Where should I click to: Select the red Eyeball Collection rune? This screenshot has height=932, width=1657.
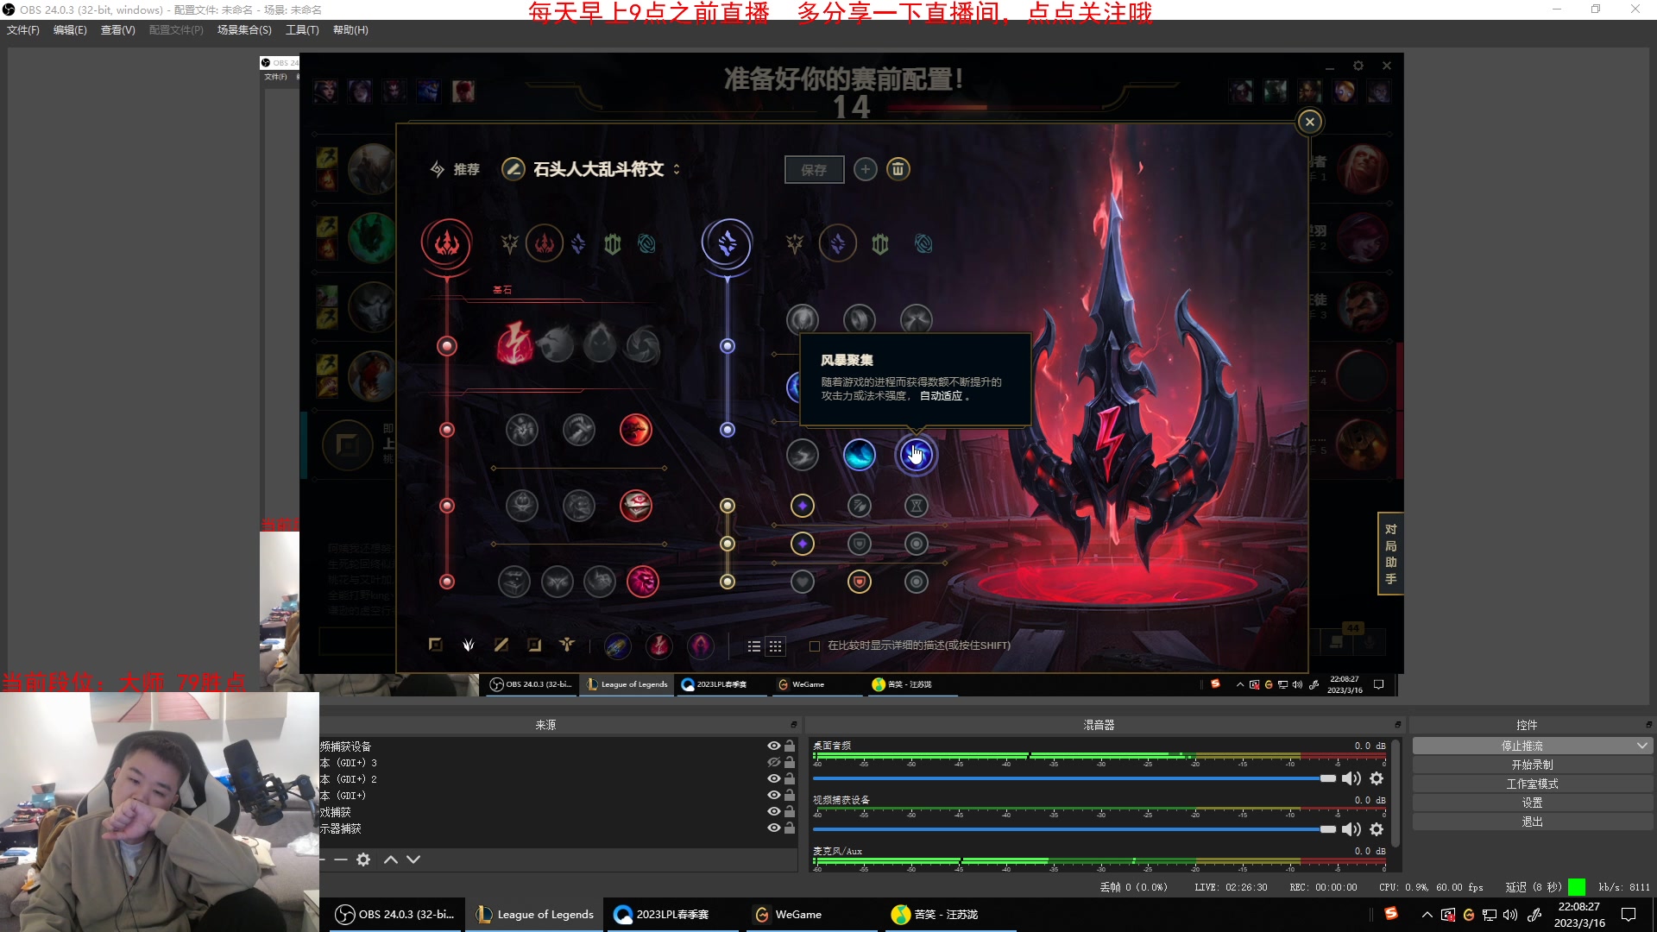(x=636, y=506)
